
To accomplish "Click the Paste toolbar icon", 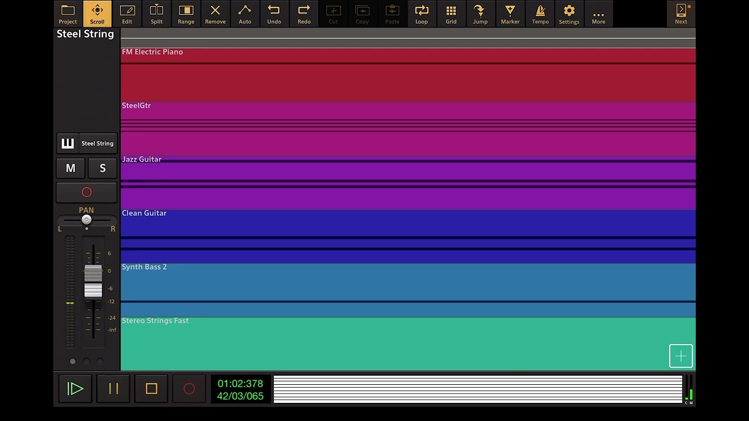I will tap(392, 14).
